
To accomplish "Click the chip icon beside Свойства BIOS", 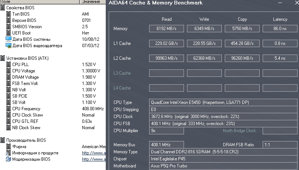I will pyautogui.click(x=3, y=8).
